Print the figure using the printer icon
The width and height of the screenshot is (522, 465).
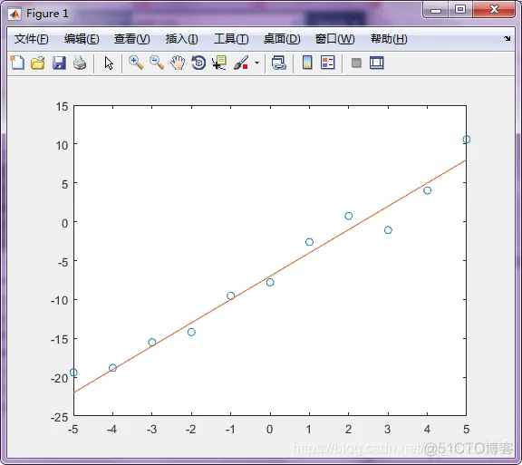click(80, 63)
